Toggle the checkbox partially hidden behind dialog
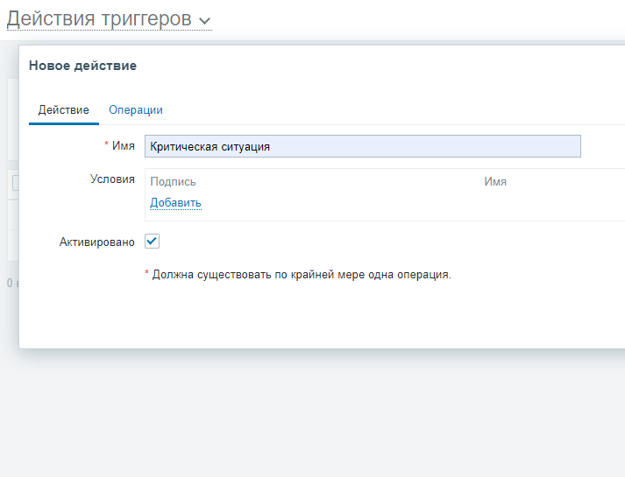 [14, 181]
